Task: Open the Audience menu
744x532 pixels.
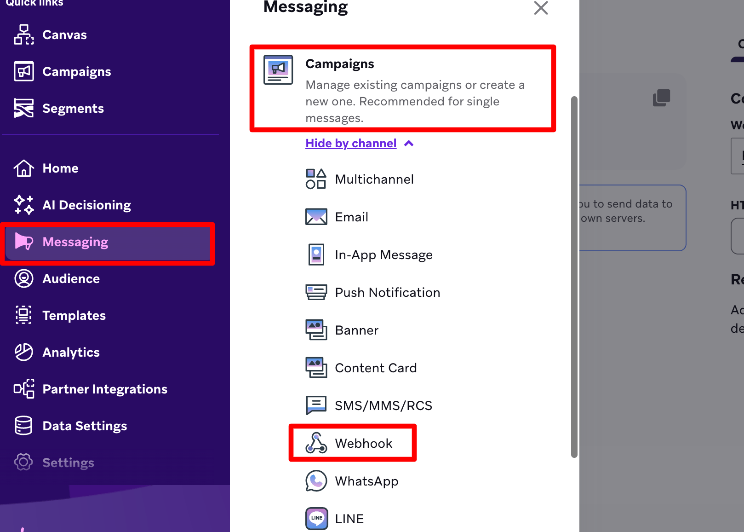Action: 71,278
